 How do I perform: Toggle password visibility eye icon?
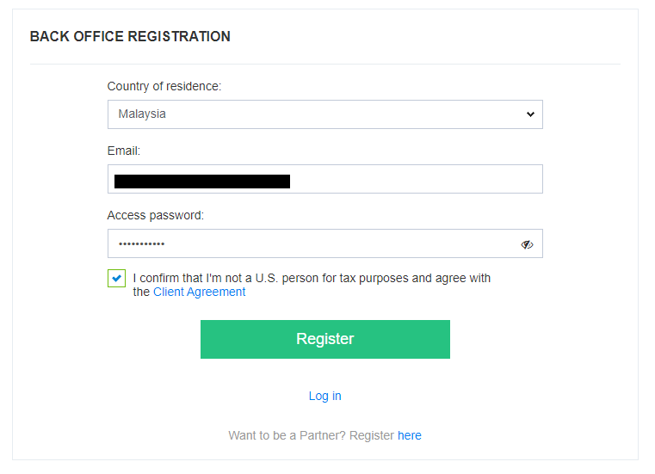coord(527,244)
